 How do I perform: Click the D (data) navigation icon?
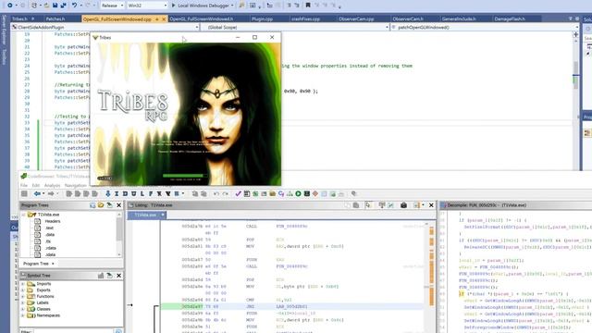125,193
